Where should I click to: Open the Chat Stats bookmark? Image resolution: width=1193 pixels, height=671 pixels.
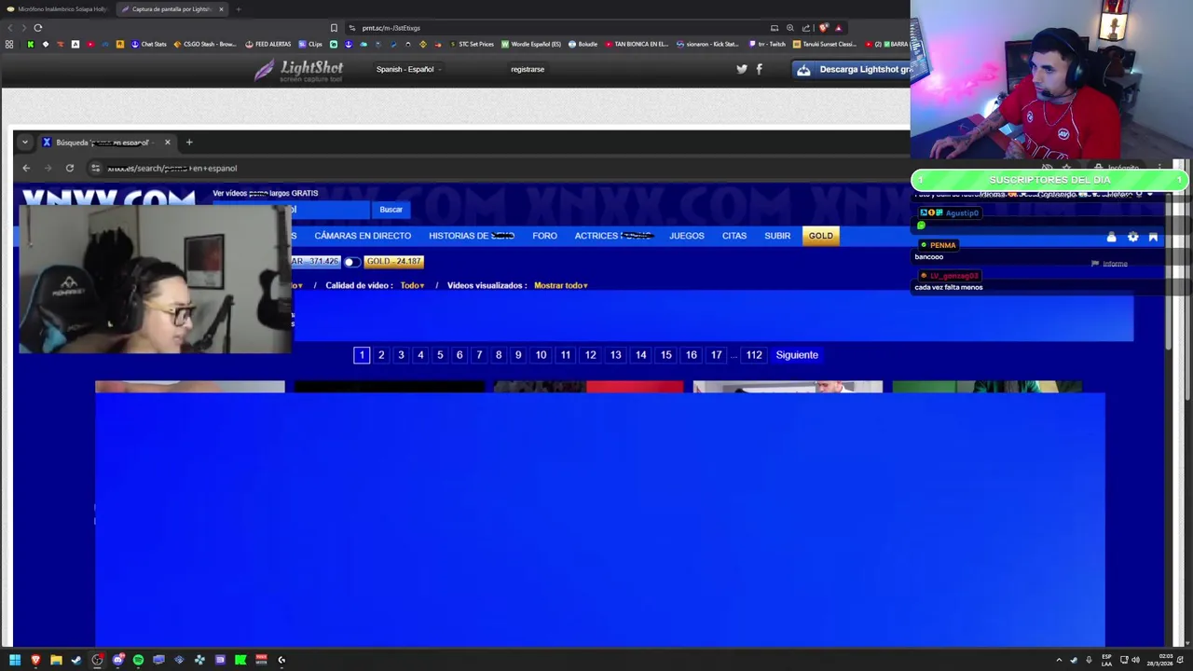149,44
